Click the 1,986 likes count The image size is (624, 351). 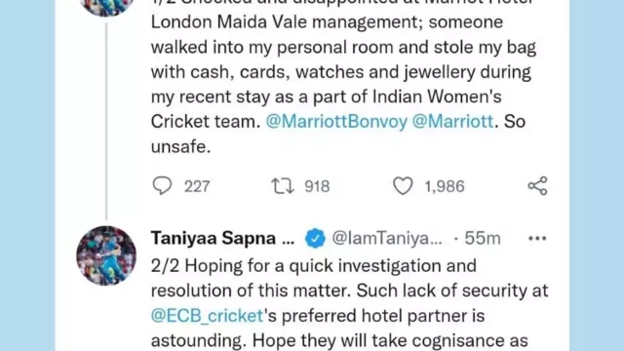pos(445,186)
